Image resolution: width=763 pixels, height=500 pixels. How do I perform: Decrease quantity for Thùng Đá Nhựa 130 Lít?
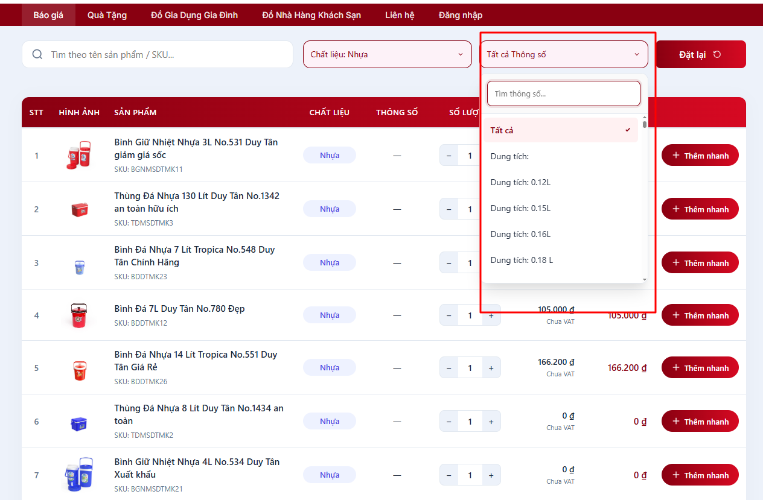point(449,209)
